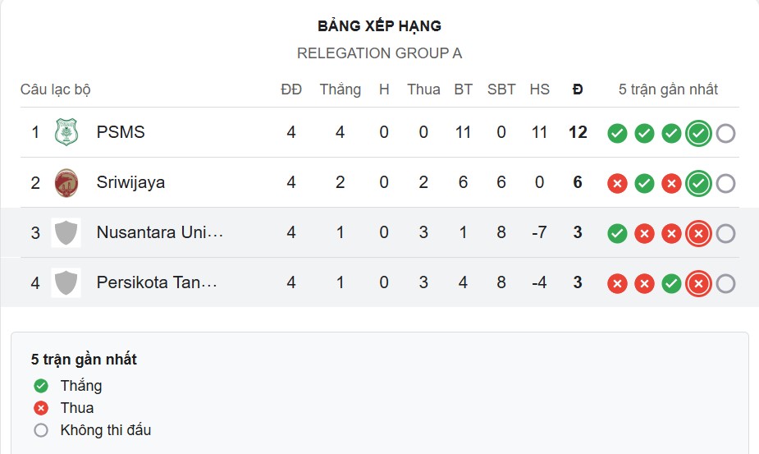This screenshot has width=759, height=454.
Task: Click the HS goal difference header
Action: click(539, 89)
